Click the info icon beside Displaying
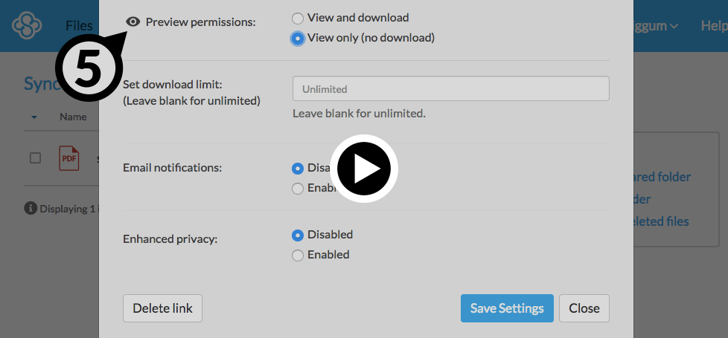The height and width of the screenshot is (338, 728). pos(31,209)
